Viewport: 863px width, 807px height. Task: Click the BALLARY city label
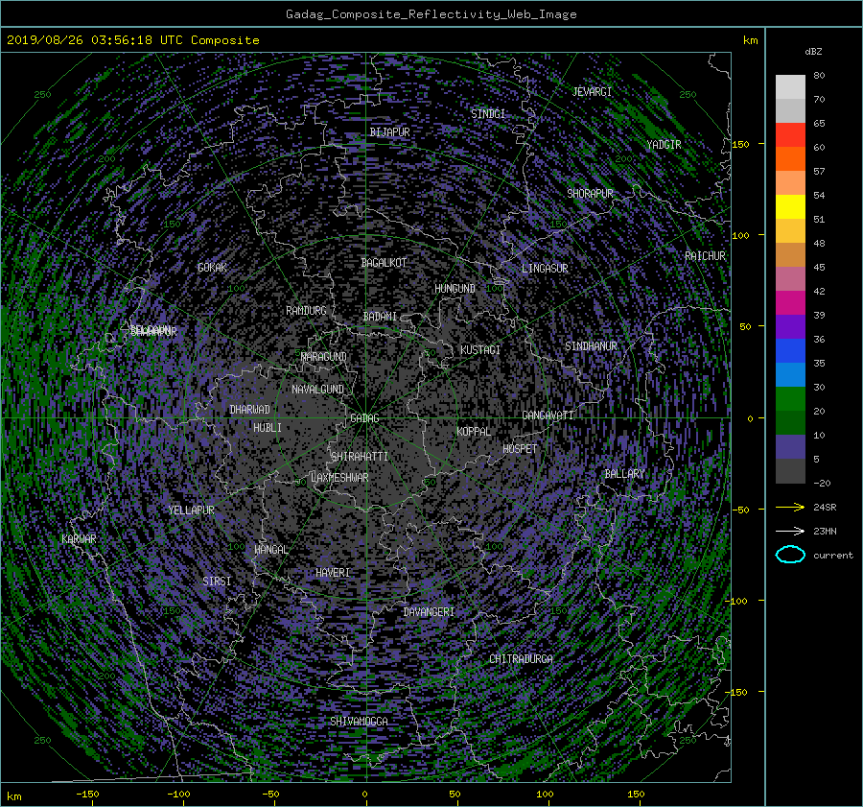click(x=624, y=474)
